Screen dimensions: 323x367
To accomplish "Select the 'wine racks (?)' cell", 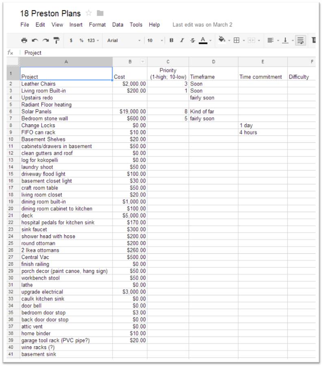I will point(66,347).
